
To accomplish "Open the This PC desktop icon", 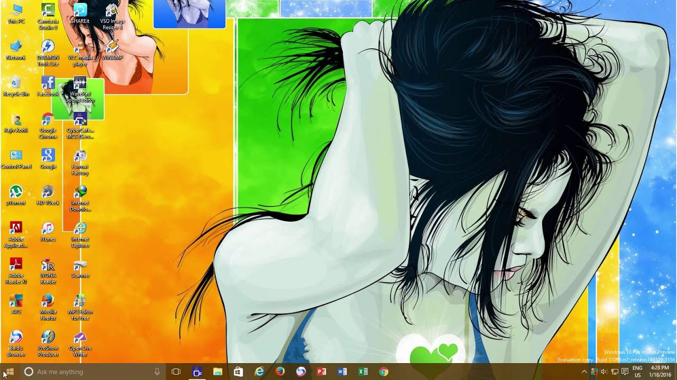I will pyautogui.click(x=16, y=14).
